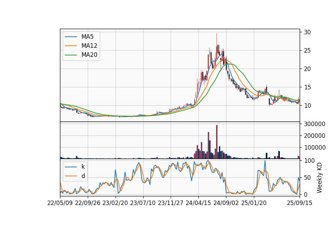Screen dimensions: 333x239
Task: Click the 23/07/10 date tick label
Action: point(143,203)
